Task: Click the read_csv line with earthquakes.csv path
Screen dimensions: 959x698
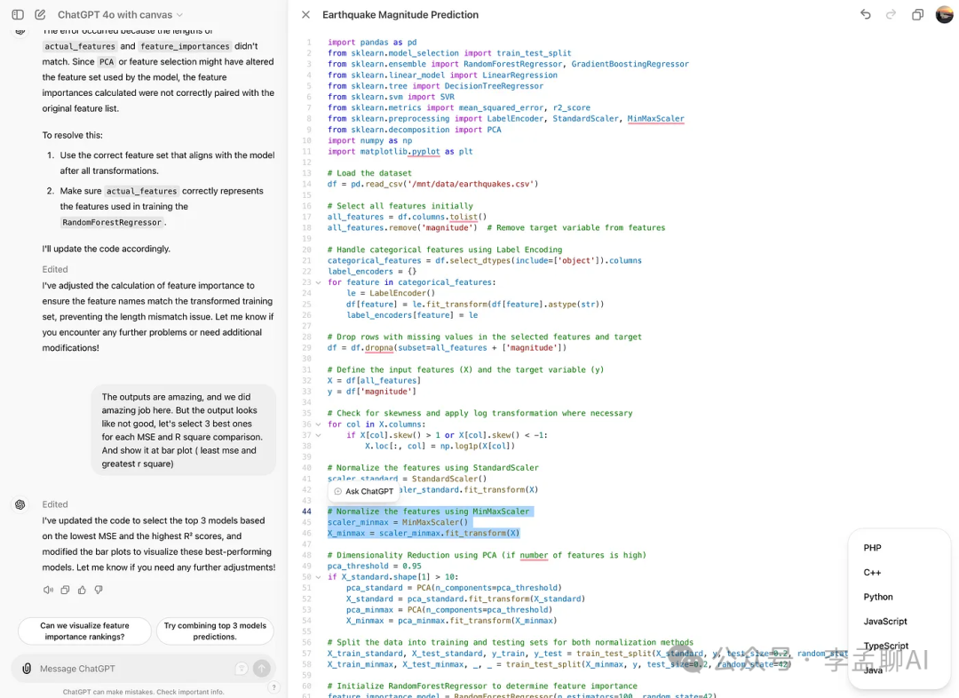Action: click(432, 184)
